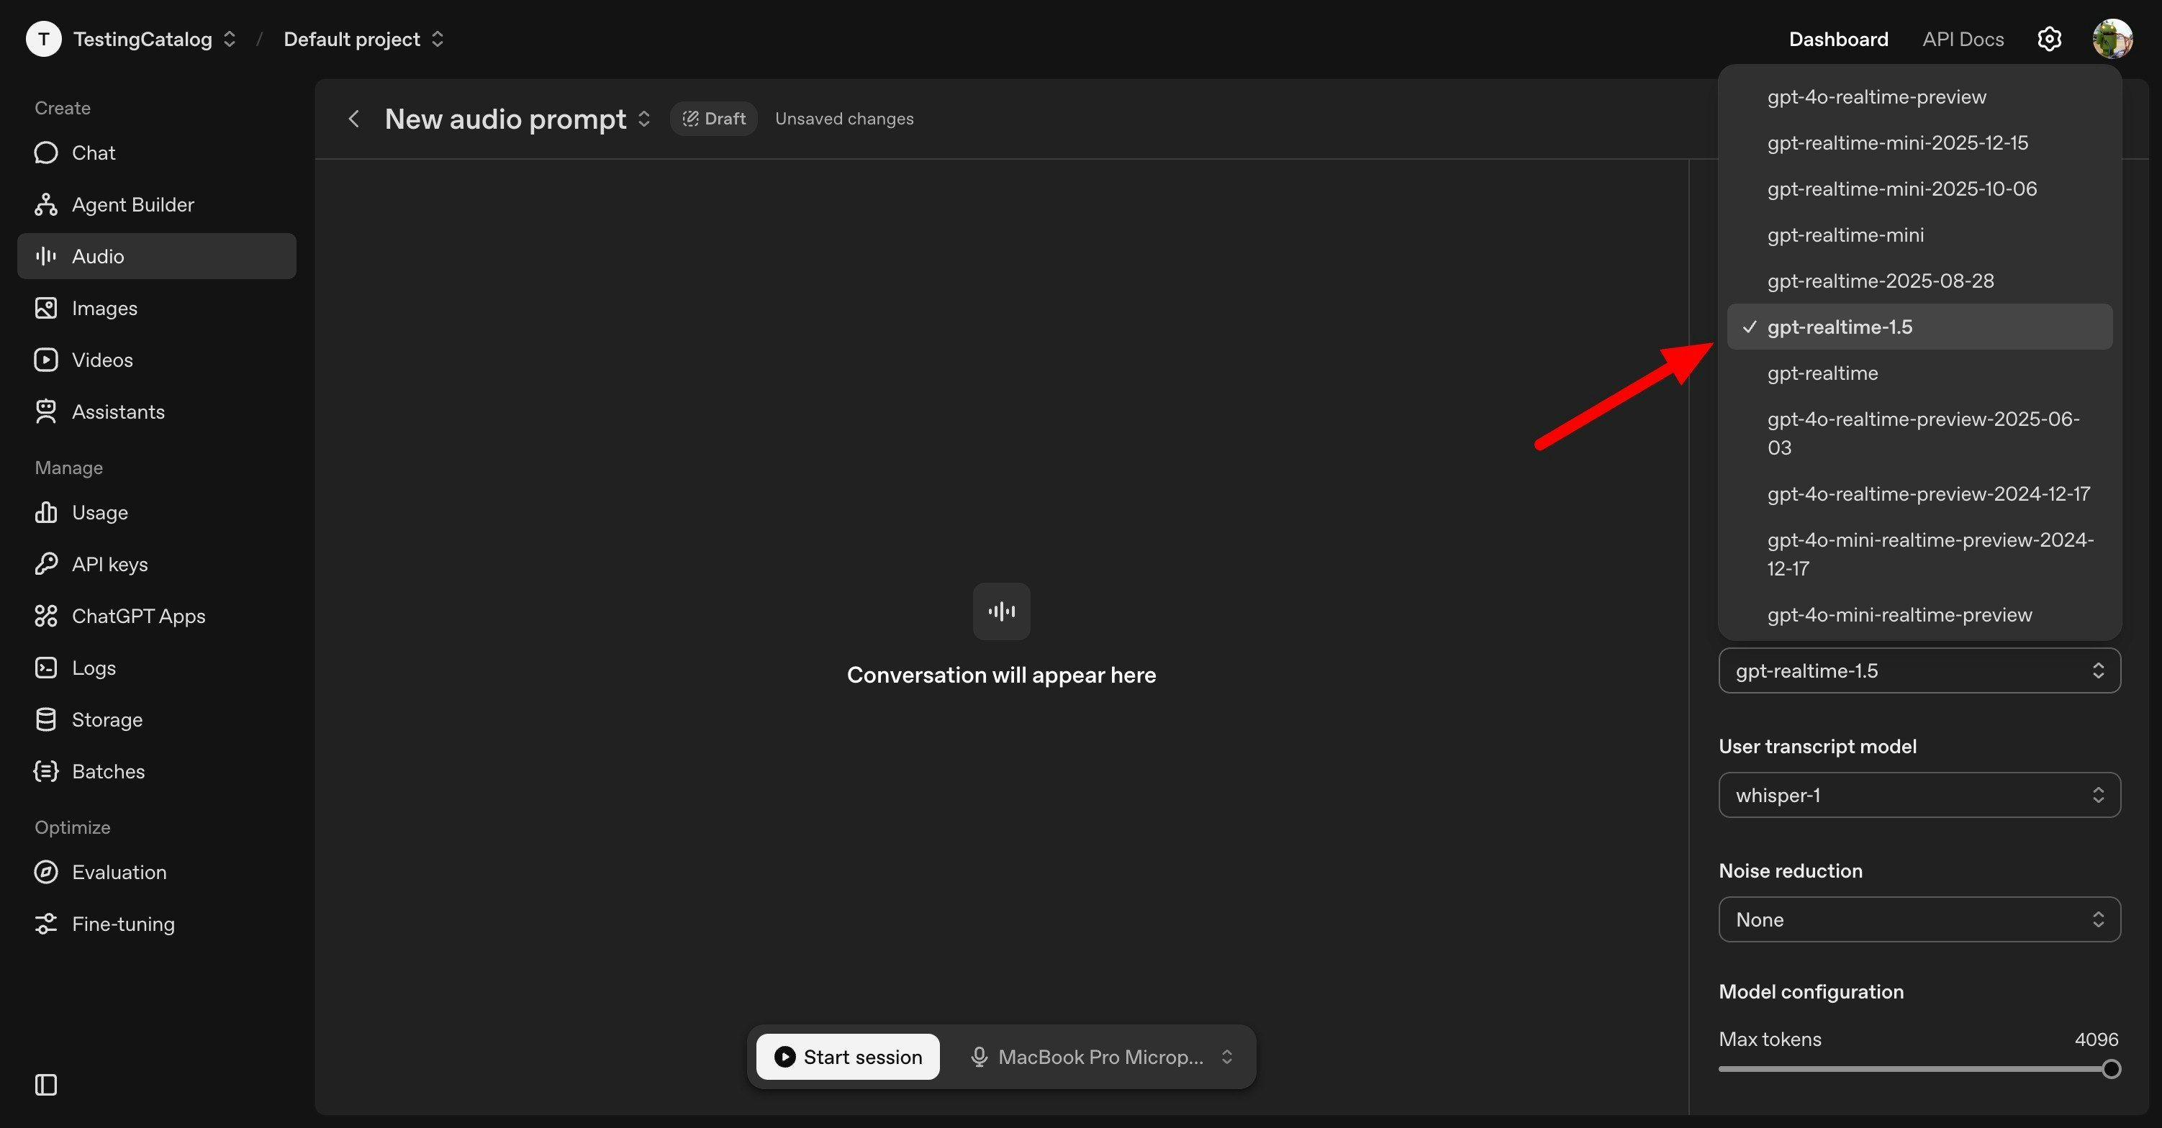Open the Usage page

coord(98,512)
